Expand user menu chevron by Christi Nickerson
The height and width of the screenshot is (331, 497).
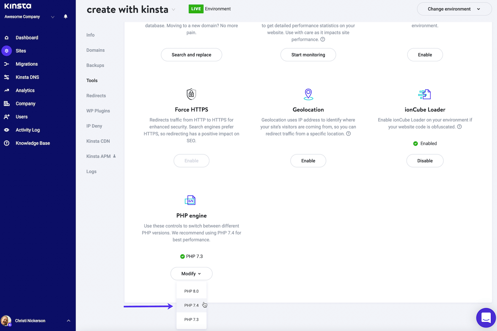point(69,321)
